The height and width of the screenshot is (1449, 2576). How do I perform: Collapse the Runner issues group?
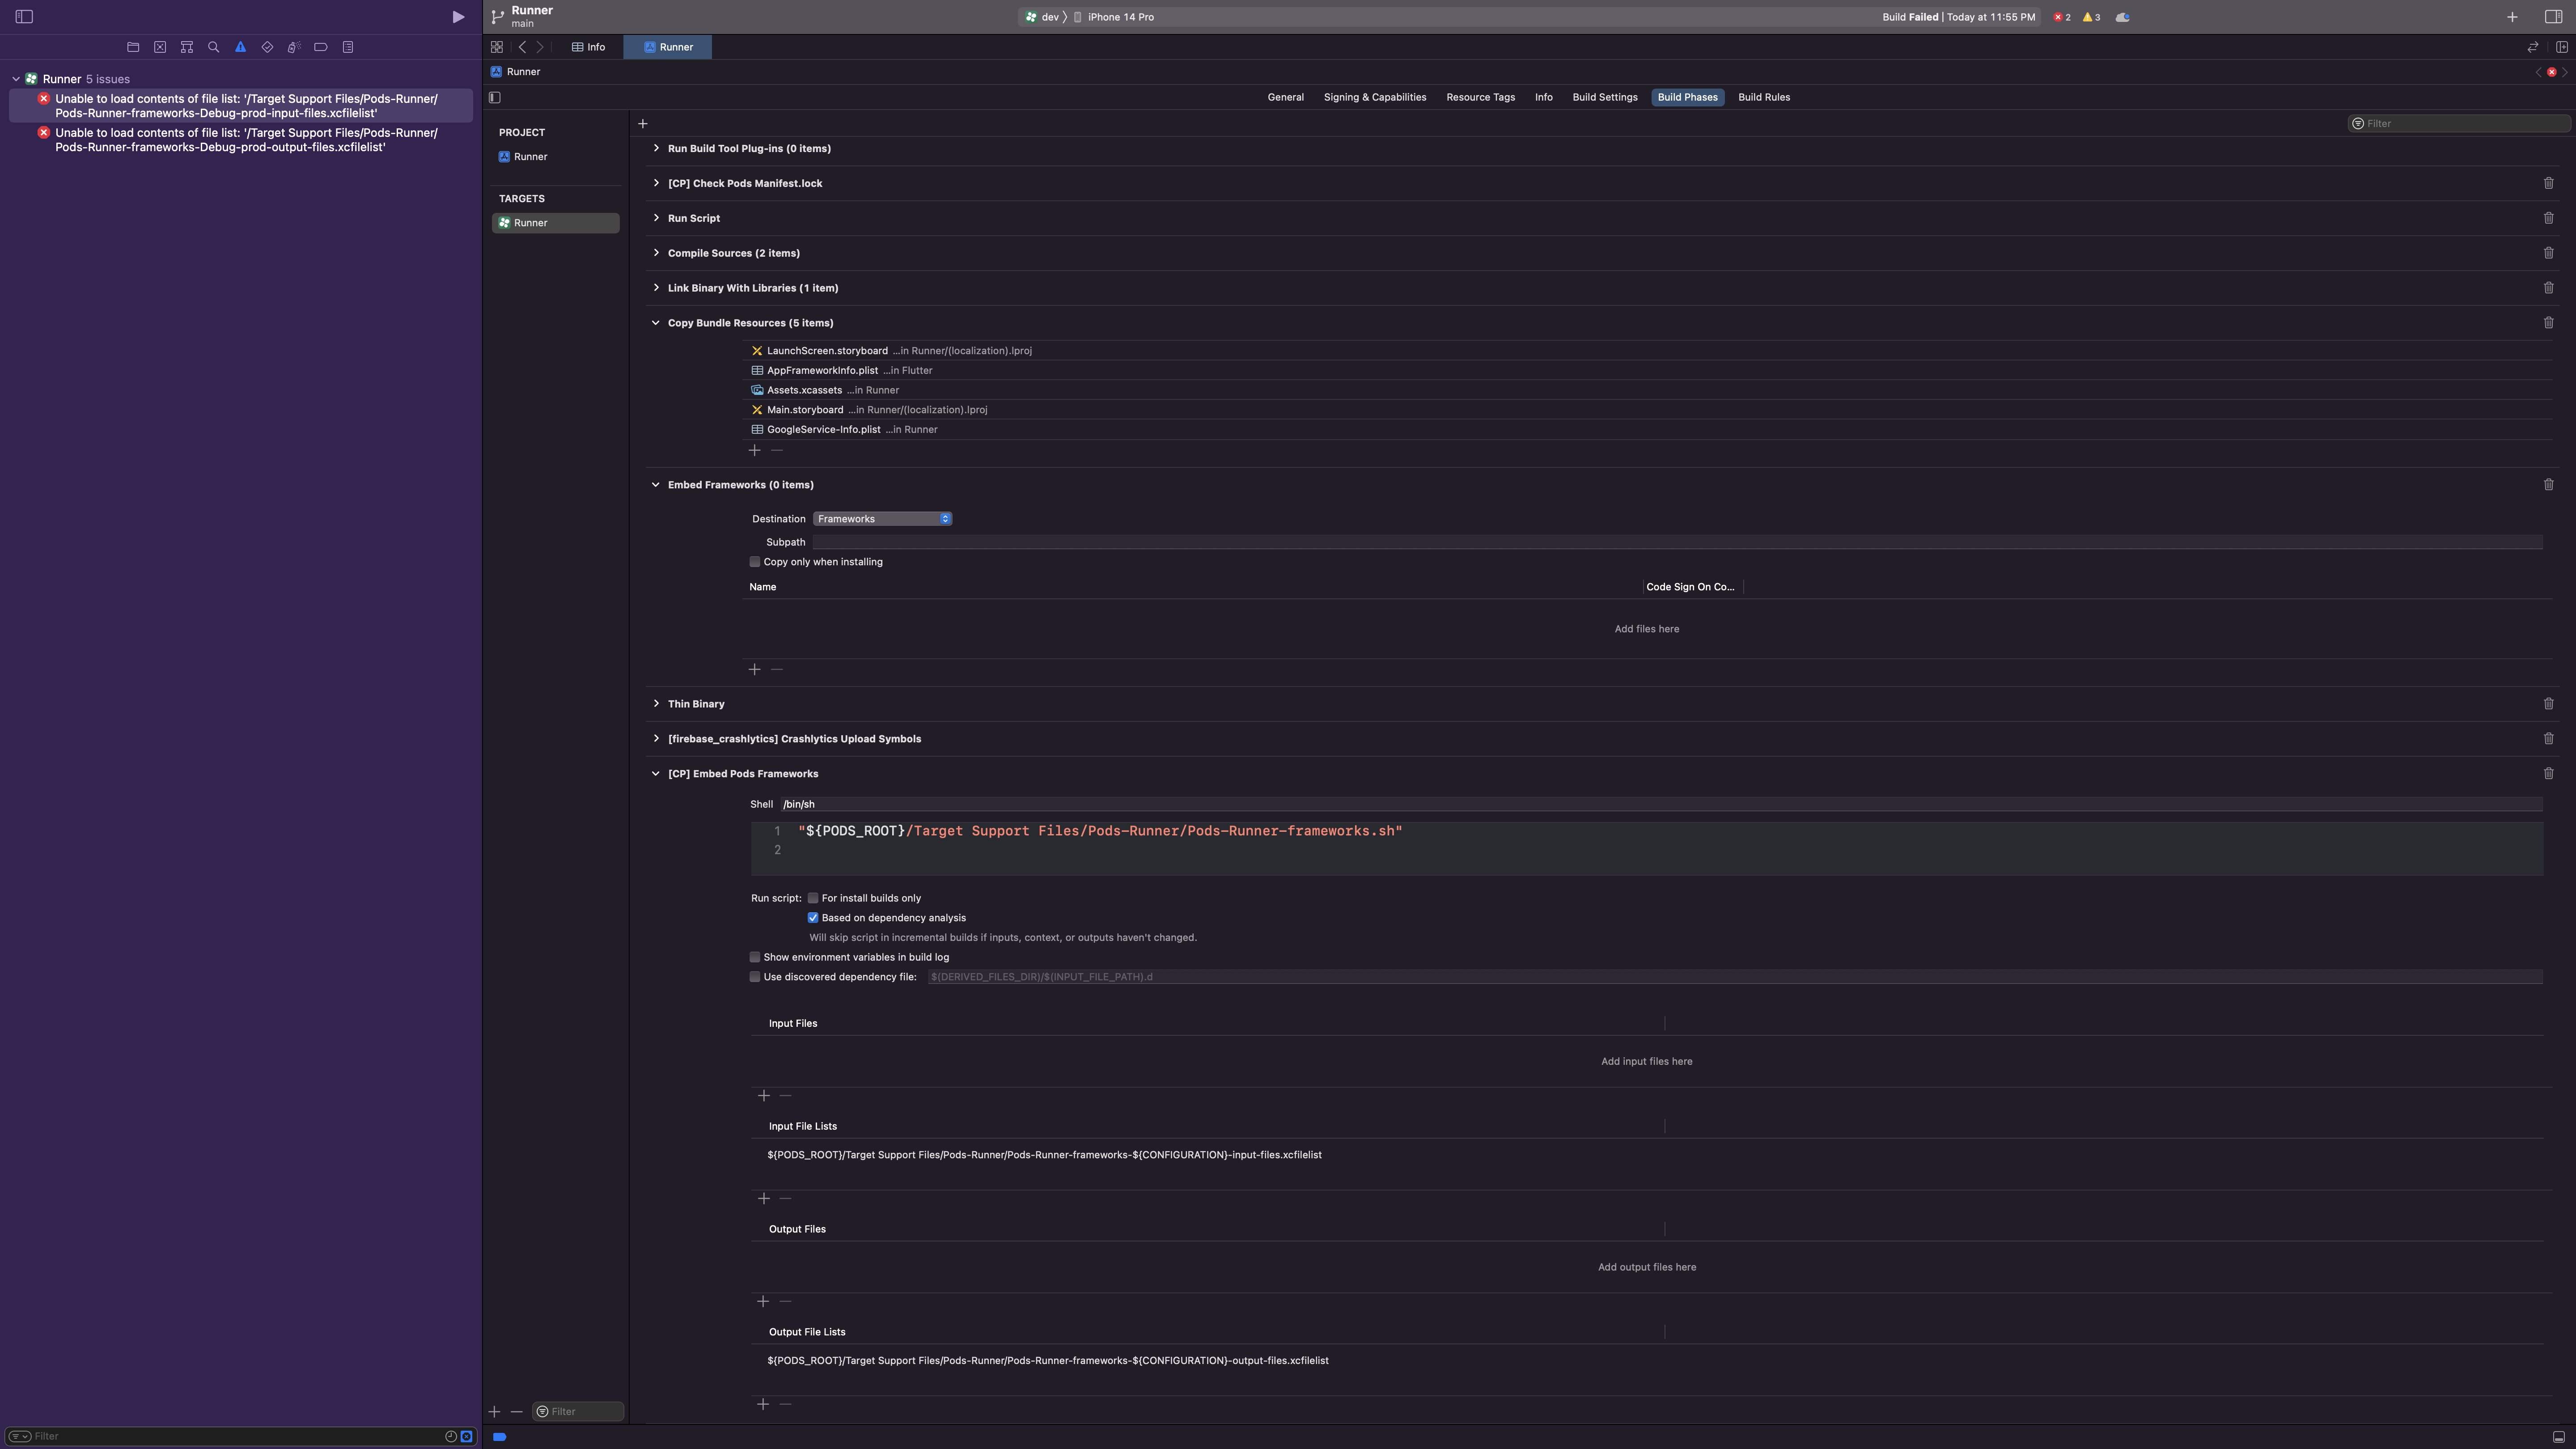[x=16, y=79]
